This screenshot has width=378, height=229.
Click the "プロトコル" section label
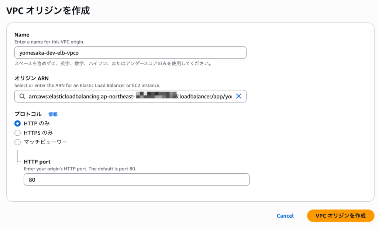pyautogui.click(x=28, y=114)
